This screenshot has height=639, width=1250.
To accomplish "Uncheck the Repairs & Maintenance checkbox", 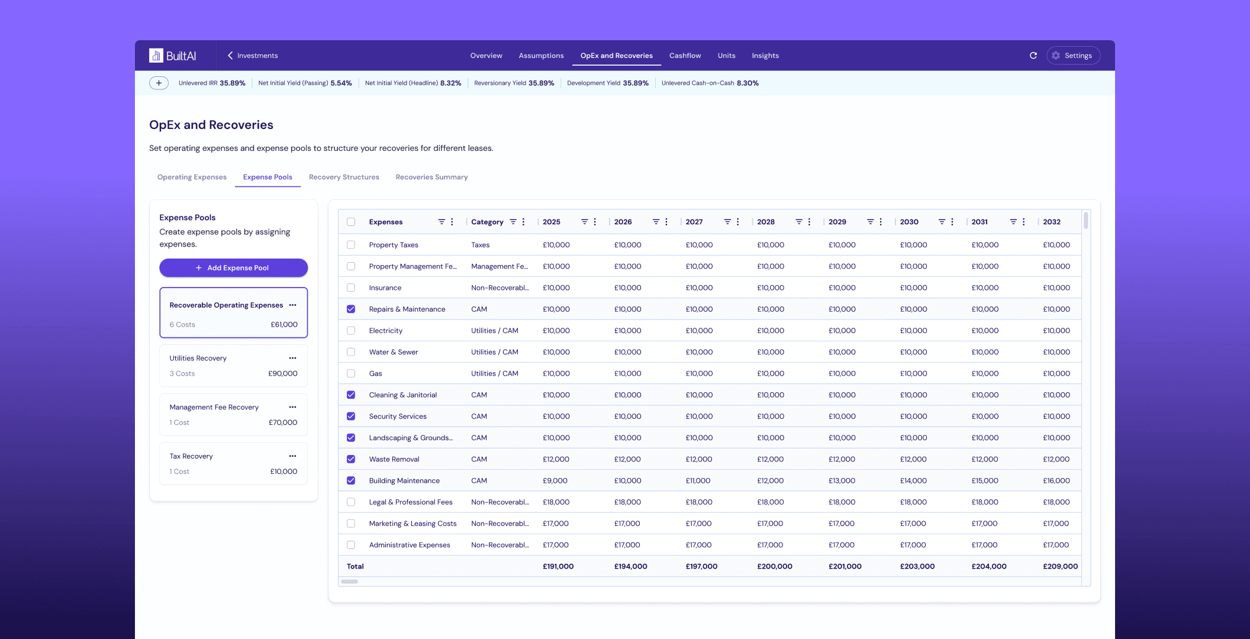I will tap(351, 309).
